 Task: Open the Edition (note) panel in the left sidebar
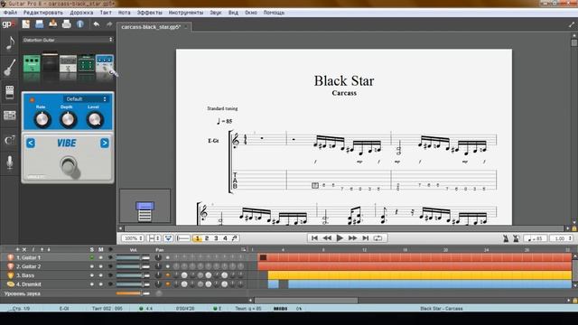(10, 43)
